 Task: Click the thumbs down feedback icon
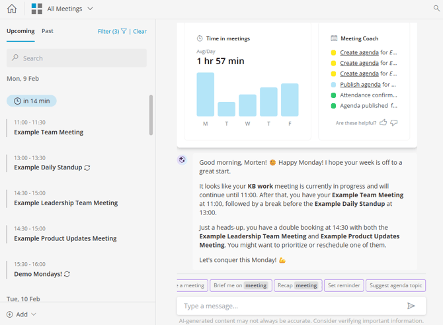(394, 122)
